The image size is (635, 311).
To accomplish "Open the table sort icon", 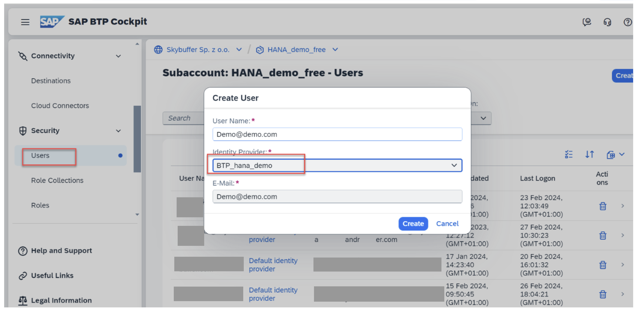I will (589, 154).
